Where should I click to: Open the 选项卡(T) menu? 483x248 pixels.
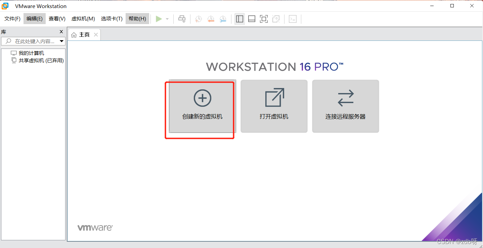point(112,19)
